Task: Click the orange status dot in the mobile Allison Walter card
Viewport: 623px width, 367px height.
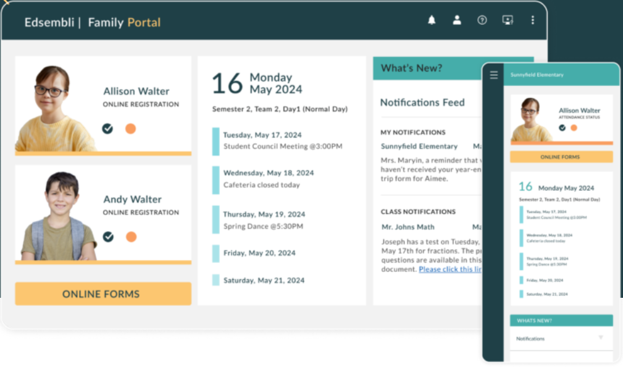Action: tap(574, 128)
